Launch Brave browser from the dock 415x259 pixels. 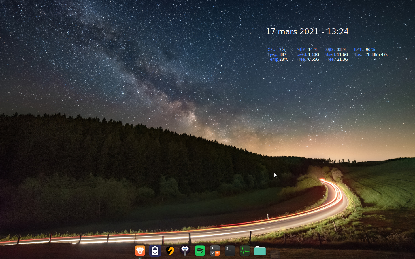pos(140,251)
